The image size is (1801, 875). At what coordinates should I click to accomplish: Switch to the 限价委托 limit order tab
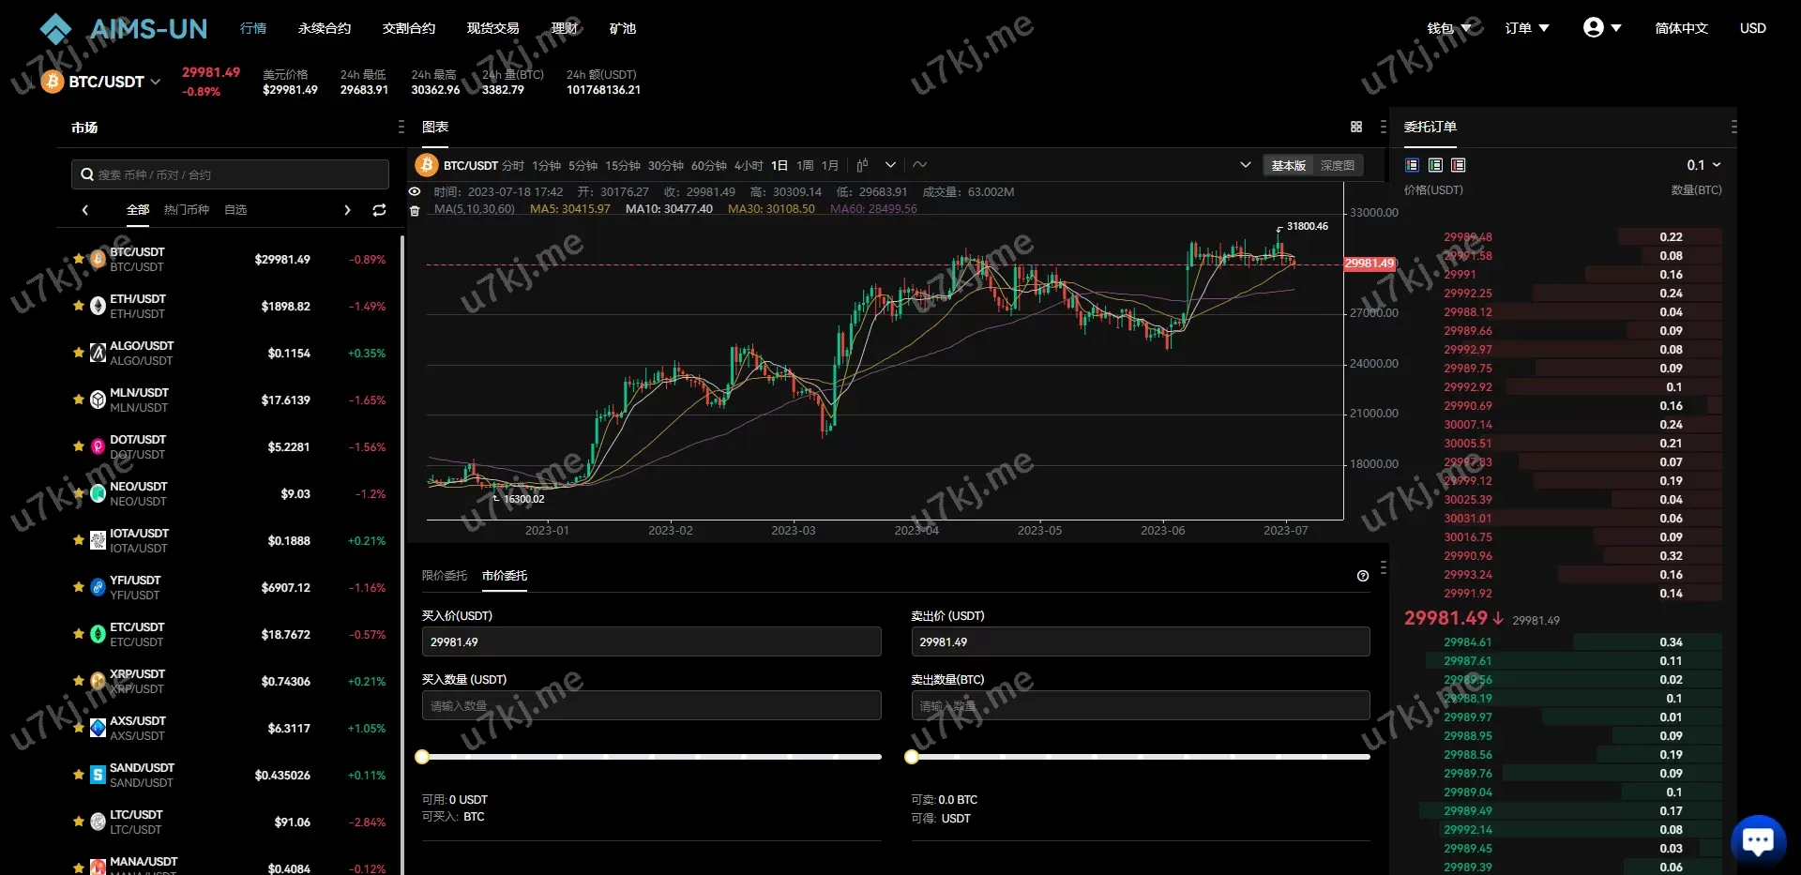pos(444,576)
